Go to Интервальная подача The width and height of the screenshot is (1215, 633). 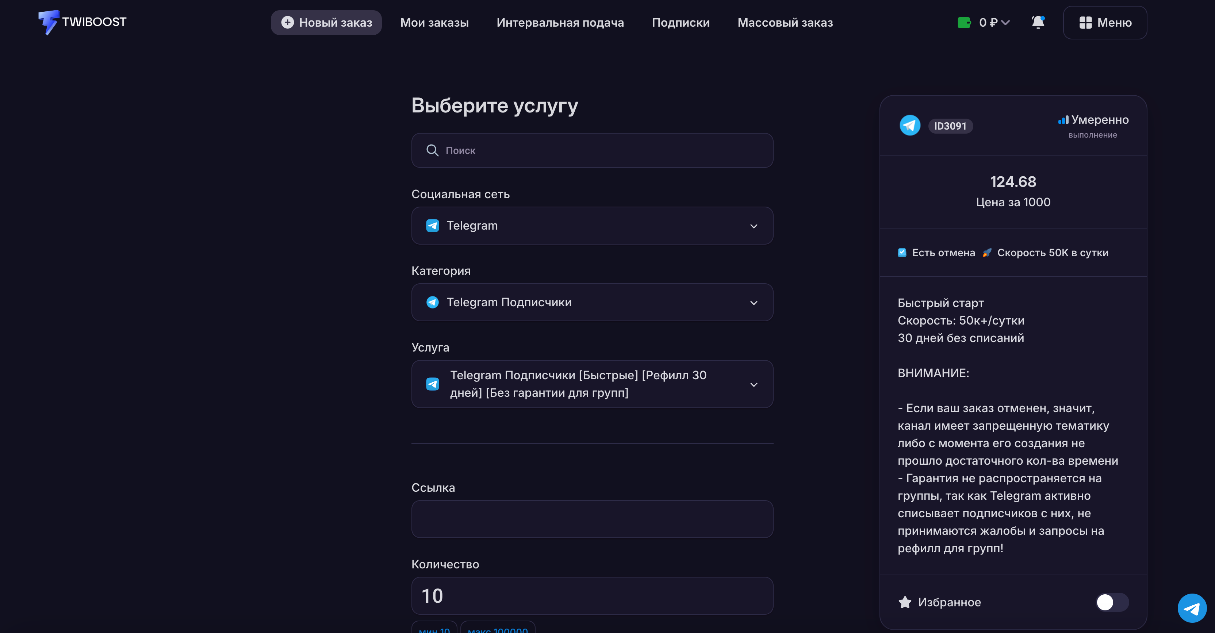click(560, 23)
